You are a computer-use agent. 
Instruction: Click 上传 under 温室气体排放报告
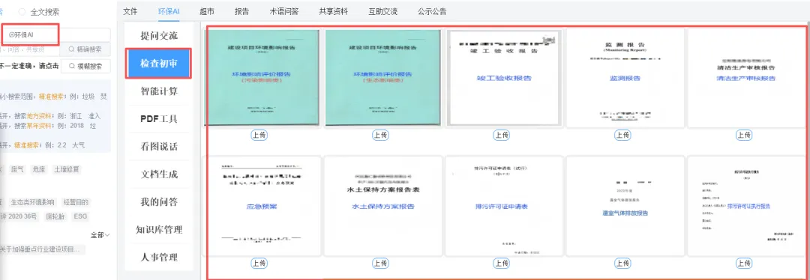click(622, 264)
